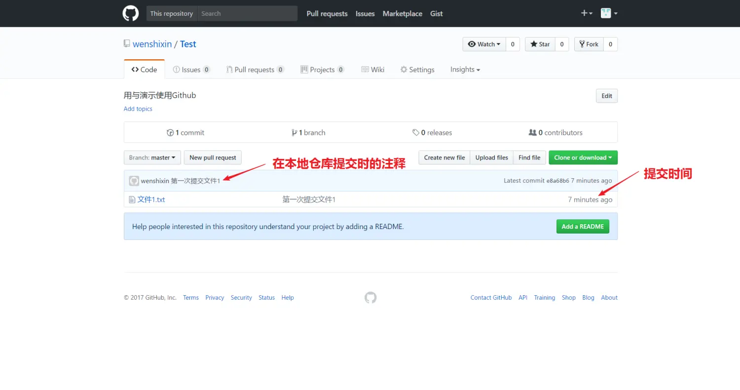740x390 pixels.
Task: Click the file icon beside 文件1.txt
Action: (132, 199)
